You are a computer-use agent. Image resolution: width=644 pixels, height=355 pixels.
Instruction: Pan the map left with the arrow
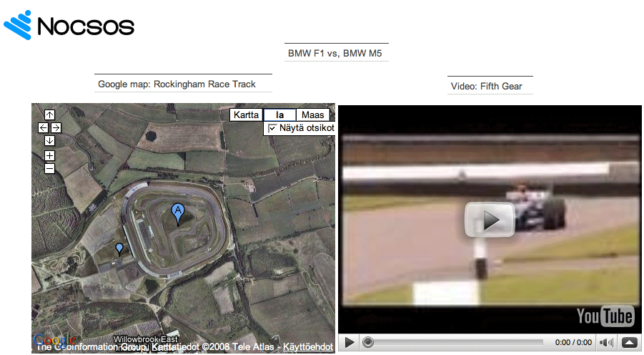click(43, 127)
